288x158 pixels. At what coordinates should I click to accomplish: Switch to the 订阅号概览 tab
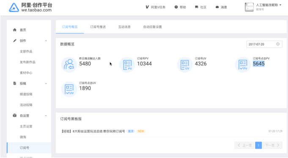click(x=70, y=27)
